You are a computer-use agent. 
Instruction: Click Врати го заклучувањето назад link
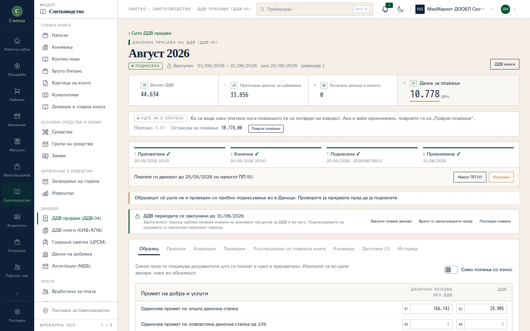pos(446,221)
